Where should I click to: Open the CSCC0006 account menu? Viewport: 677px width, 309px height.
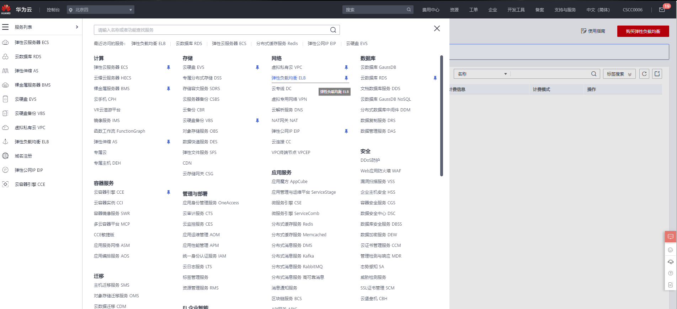tap(633, 10)
